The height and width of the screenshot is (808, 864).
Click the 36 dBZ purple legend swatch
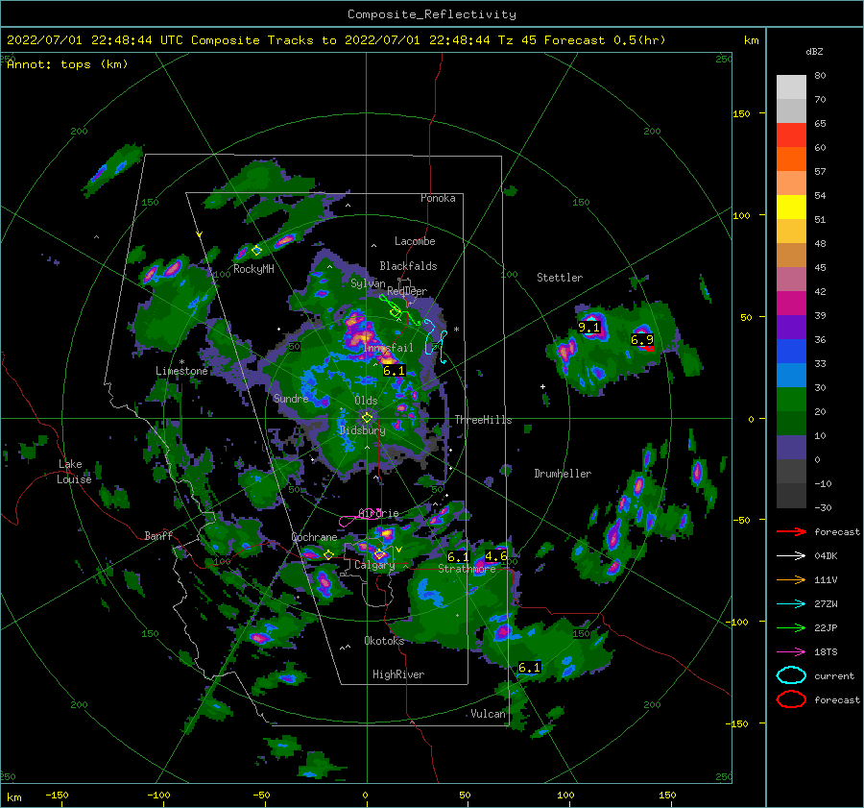click(791, 327)
